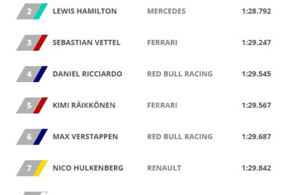Click the Mercedes team label

coord(166,11)
